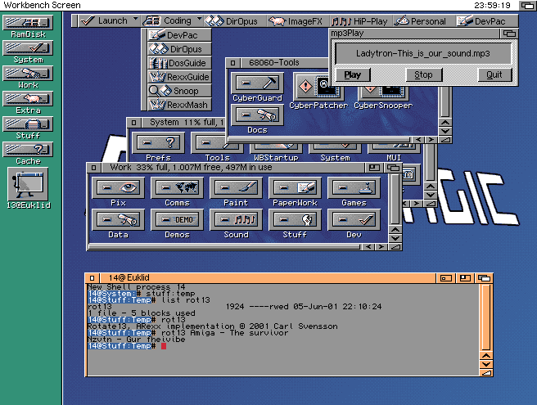
Task: Click the mp3Play window depth gadget
Action: pyautogui.click(x=509, y=34)
